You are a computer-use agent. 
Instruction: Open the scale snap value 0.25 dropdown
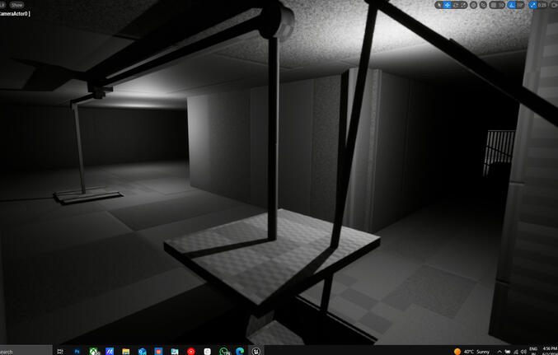tap(543, 5)
